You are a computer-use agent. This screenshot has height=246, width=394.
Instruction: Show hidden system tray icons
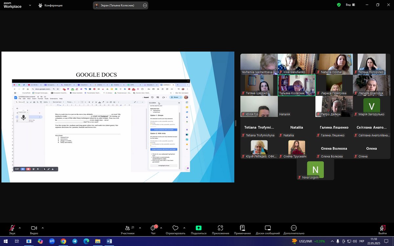tap(332, 241)
